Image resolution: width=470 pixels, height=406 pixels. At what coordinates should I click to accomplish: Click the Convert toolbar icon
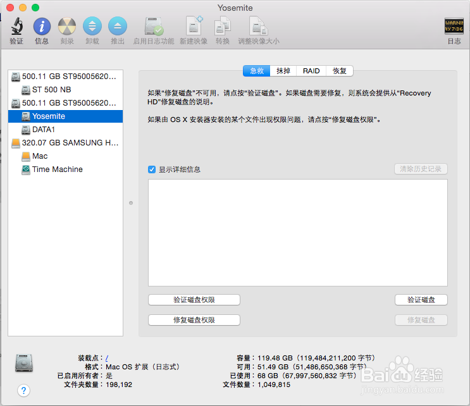tap(223, 26)
